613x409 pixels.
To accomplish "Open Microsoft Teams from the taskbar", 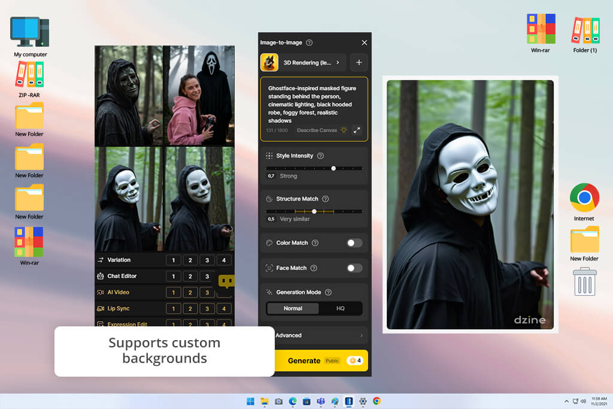I will click(321, 401).
